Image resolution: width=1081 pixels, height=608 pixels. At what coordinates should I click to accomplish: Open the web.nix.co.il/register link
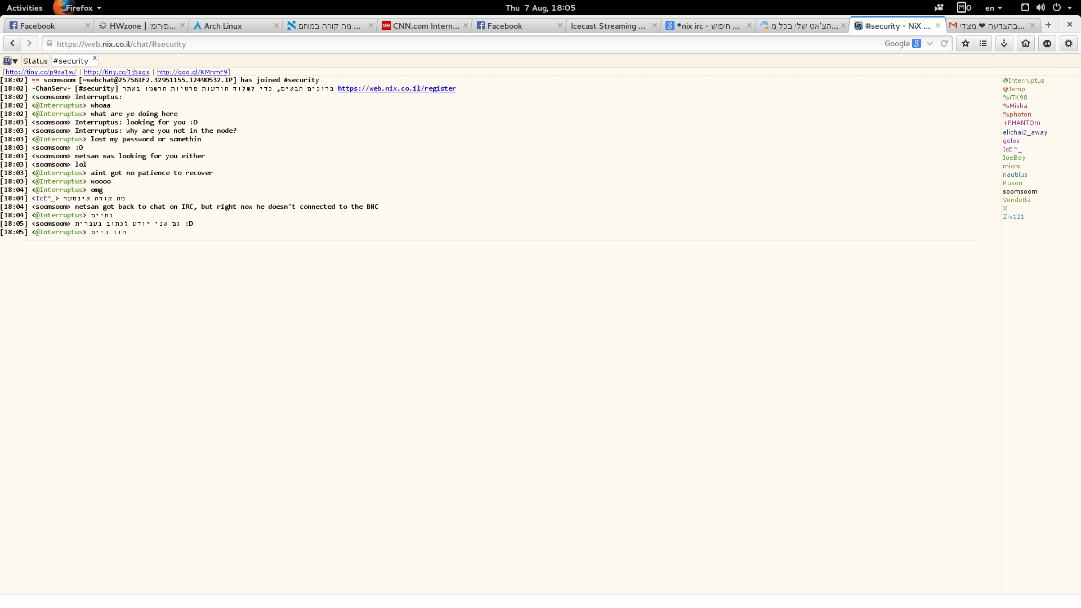pyautogui.click(x=397, y=88)
